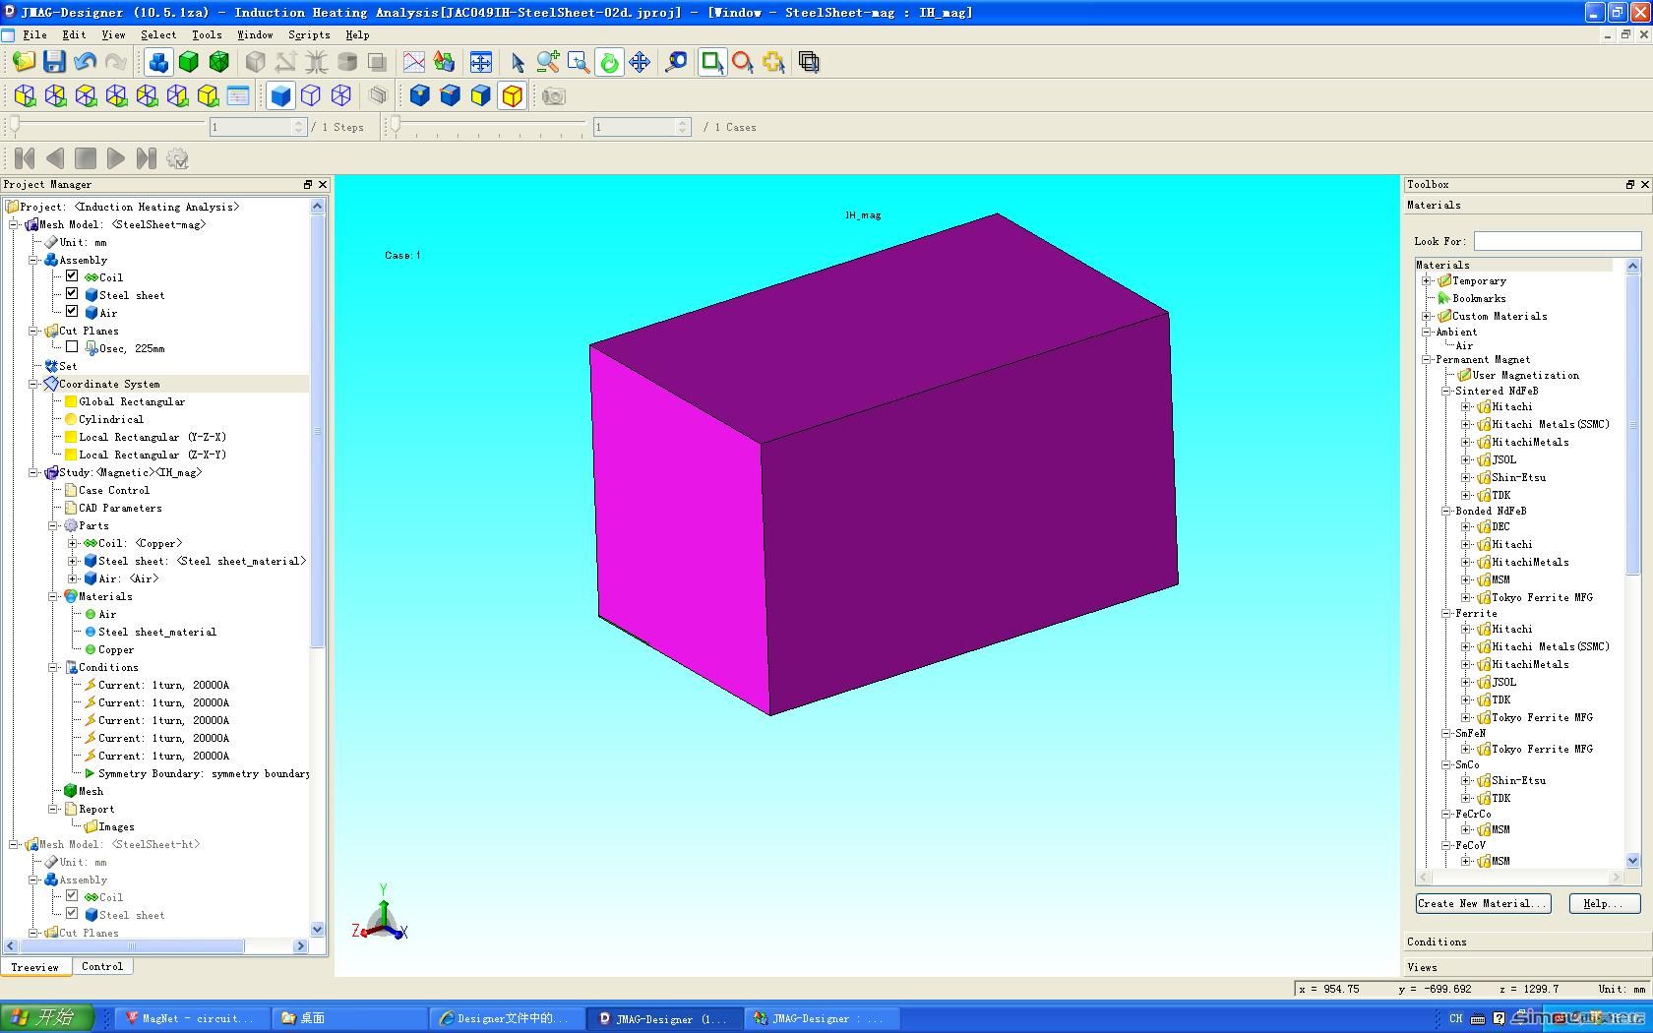Choose the zoom-to-region magnifier tool
This screenshot has height=1033, width=1653.
click(579, 62)
